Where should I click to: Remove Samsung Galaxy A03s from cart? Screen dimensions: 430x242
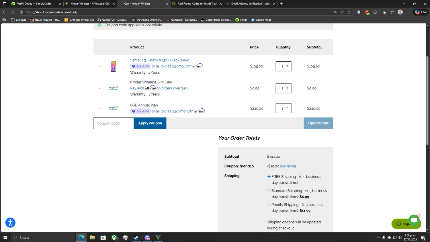coord(99,67)
